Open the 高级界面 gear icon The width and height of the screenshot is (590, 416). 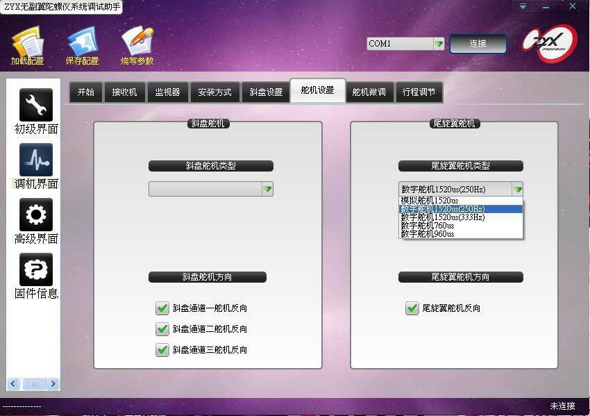(36, 215)
